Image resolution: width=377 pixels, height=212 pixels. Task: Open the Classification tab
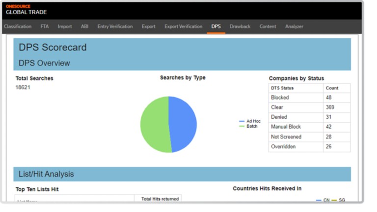click(18, 26)
